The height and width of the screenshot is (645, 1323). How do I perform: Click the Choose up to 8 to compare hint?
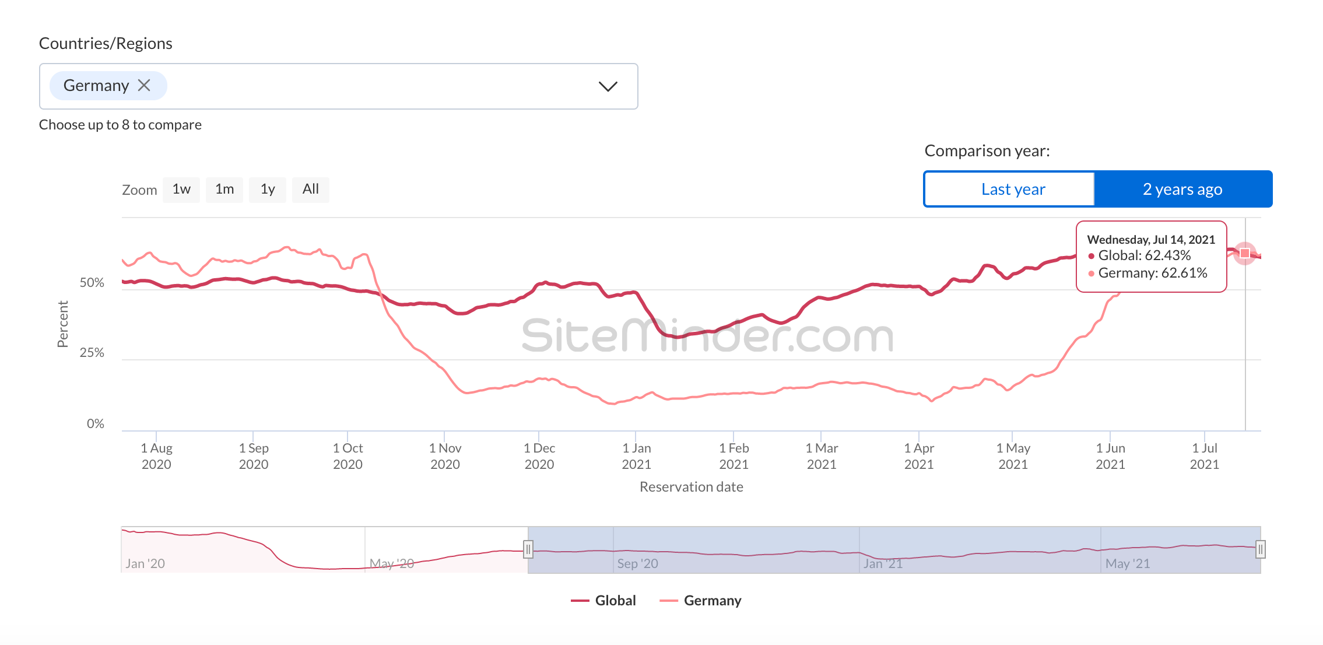pos(120,125)
